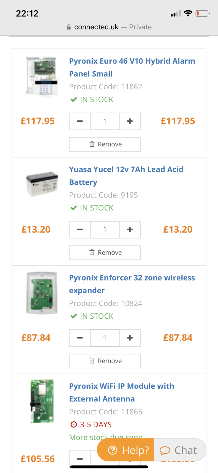Remove the Enforcer 32 zone expander

tap(105, 361)
